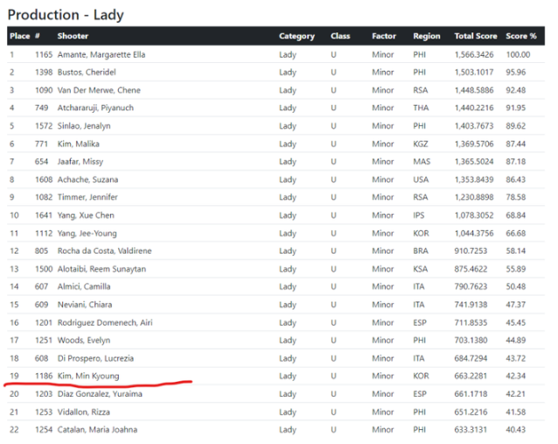The image size is (558, 444).
Task: Select shooter Atchararuji, Piyanuch
Action: (x=95, y=108)
